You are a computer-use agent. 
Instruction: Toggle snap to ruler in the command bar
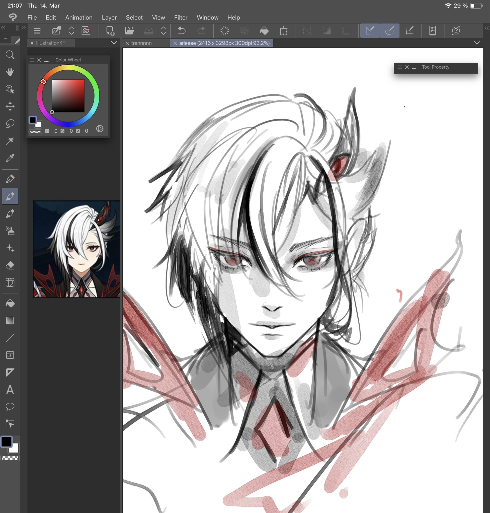[370, 31]
